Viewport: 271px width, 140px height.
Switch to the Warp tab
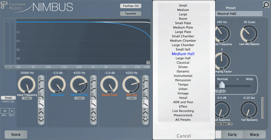pyautogui.click(x=254, y=135)
